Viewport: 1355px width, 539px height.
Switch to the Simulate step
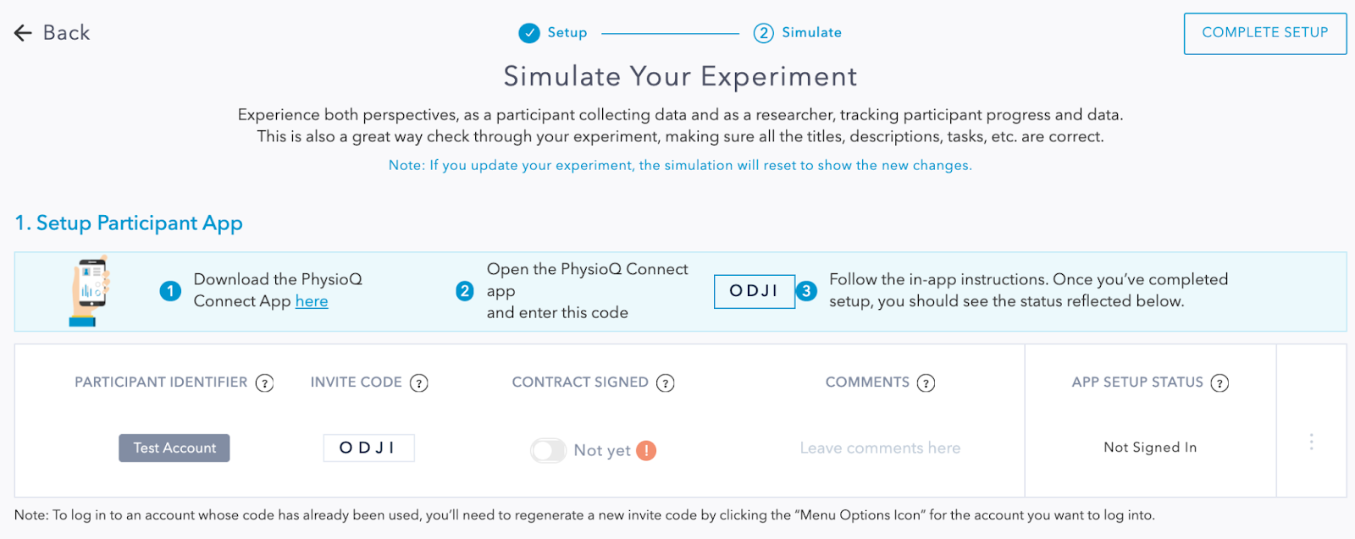pyautogui.click(x=811, y=33)
